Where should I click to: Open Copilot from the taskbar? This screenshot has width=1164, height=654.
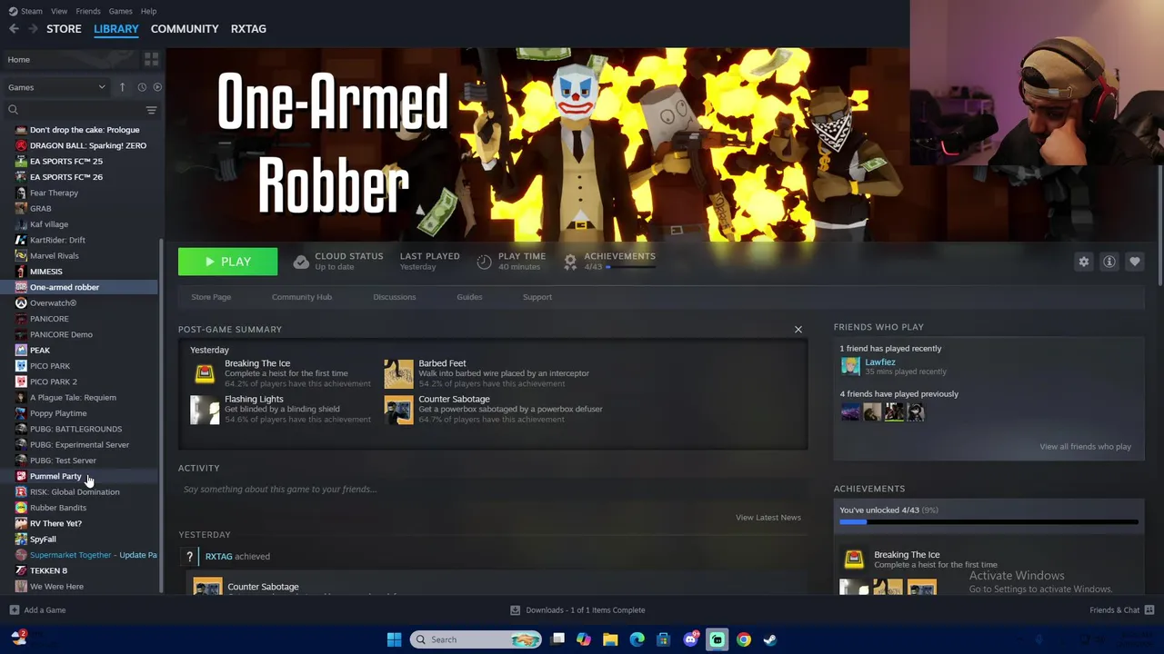tap(583, 639)
